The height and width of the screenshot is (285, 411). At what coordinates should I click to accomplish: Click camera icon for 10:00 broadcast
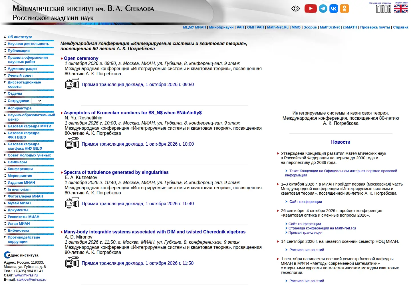click(72, 144)
